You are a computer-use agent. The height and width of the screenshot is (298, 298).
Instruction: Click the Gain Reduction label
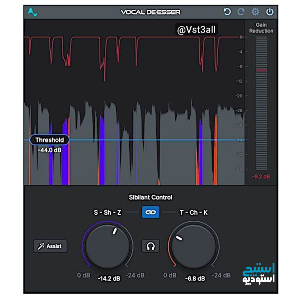[261, 28]
